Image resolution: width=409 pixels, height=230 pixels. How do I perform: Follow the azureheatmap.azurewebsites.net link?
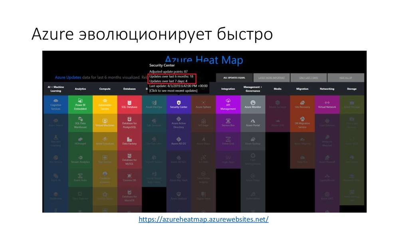pos(203,219)
